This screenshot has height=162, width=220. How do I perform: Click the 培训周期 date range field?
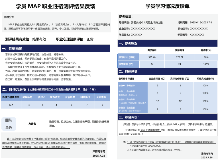[x=201, y=22]
